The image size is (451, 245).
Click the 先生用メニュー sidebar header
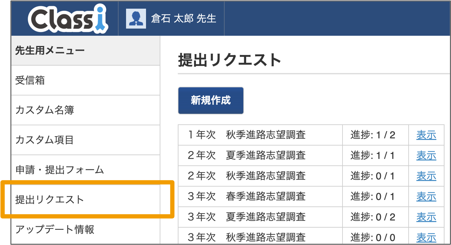point(50,51)
